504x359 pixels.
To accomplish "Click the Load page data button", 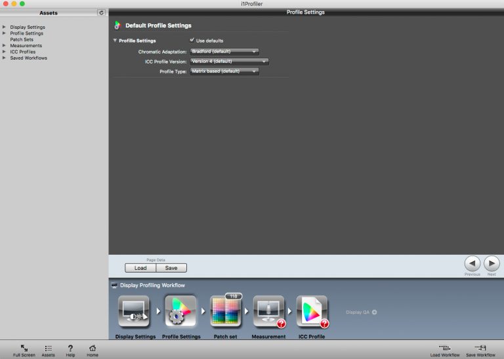I will pyautogui.click(x=140, y=268).
